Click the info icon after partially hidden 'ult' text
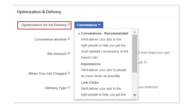Viewport: 184px width, 108px height. 145,62
